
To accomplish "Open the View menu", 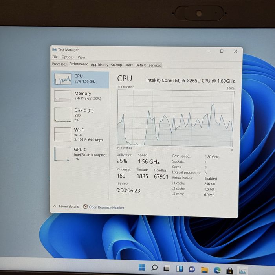I will pos(81,57).
